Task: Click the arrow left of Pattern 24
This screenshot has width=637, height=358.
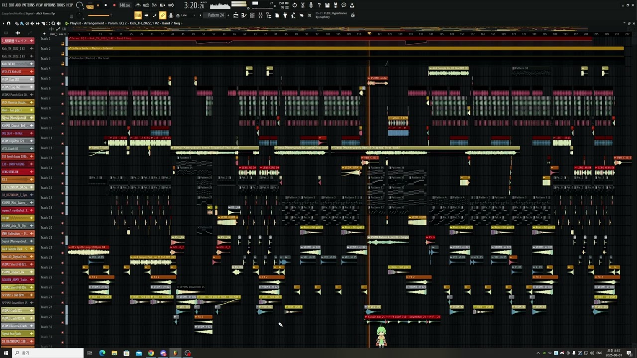Action: (x=201, y=15)
